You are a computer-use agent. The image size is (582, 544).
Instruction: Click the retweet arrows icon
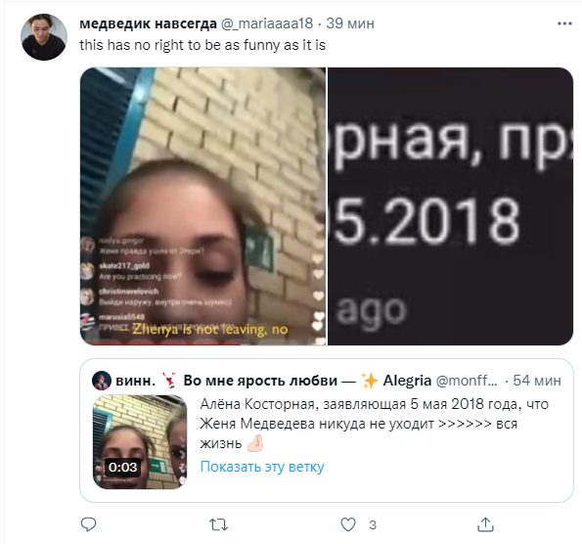[x=218, y=524]
